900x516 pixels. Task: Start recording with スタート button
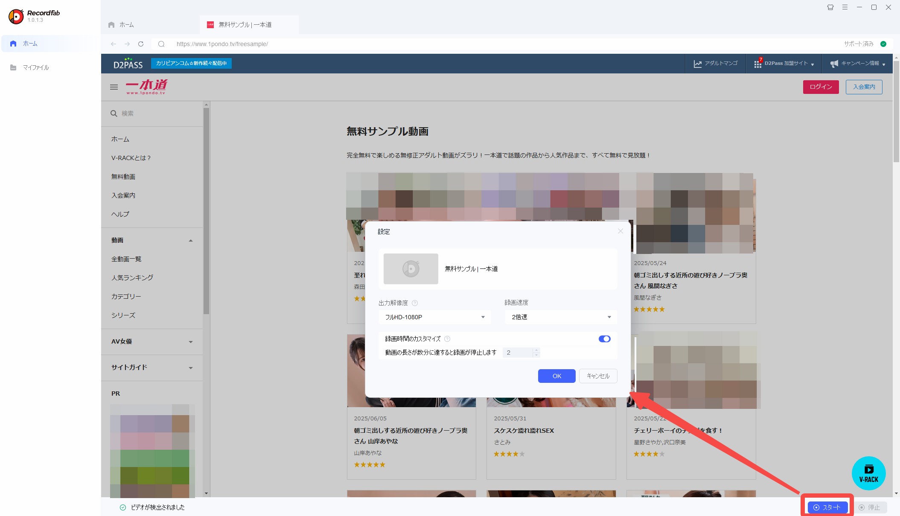(x=827, y=507)
